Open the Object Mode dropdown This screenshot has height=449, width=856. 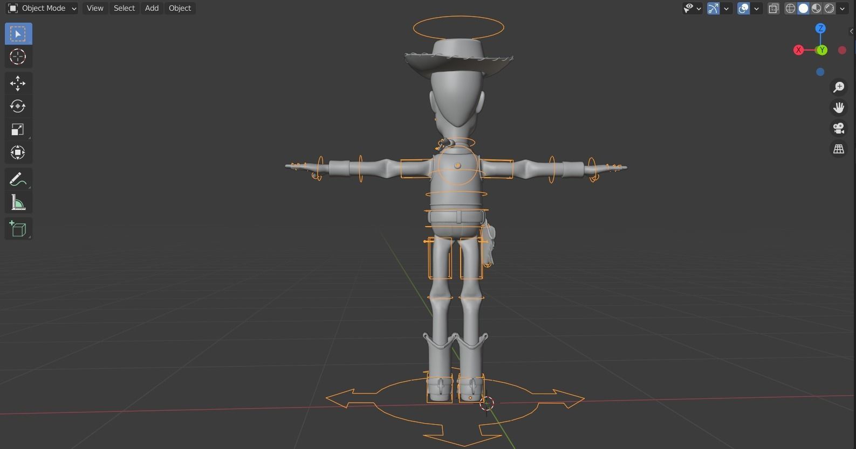click(x=42, y=8)
